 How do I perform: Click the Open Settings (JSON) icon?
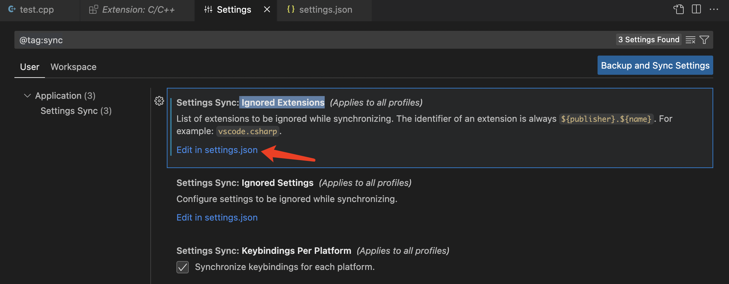(x=679, y=9)
